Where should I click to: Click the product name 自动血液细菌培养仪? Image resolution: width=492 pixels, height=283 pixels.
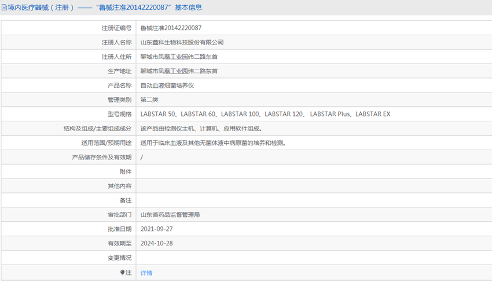[167, 85]
